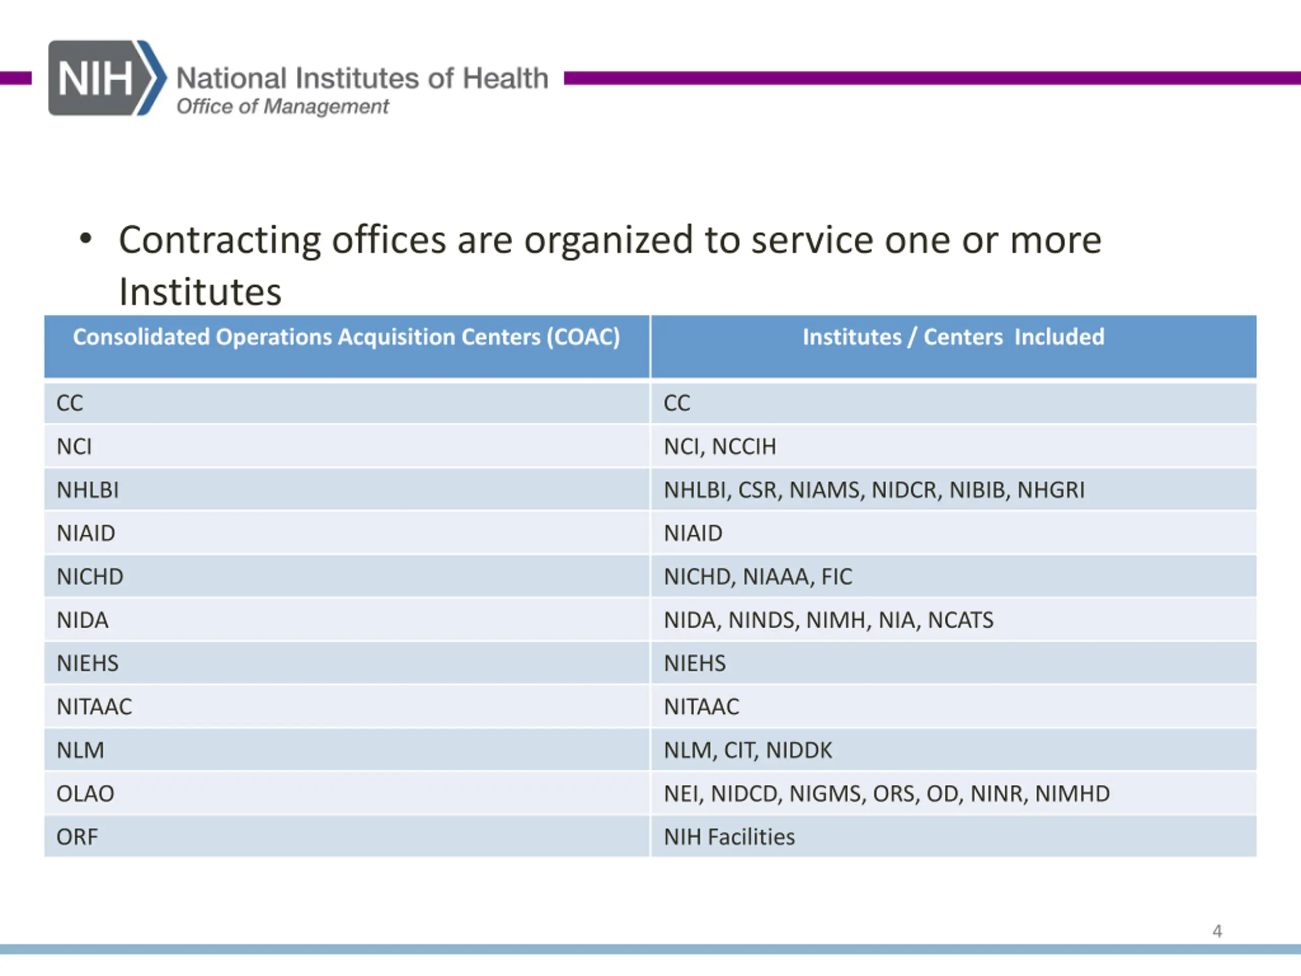Select the NIAID cell in COAC column

click(86, 533)
